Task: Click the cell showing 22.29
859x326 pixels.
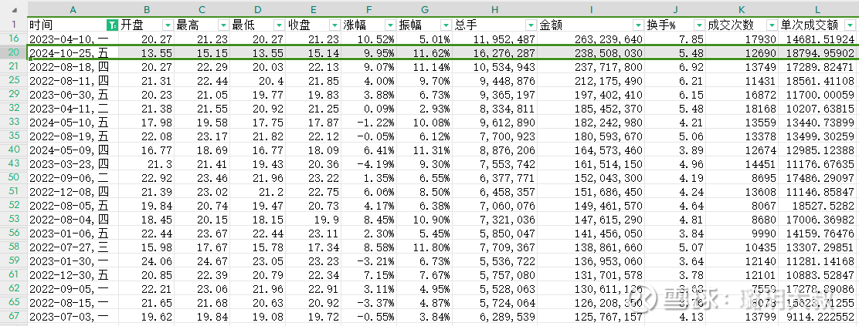Action: point(202,67)
